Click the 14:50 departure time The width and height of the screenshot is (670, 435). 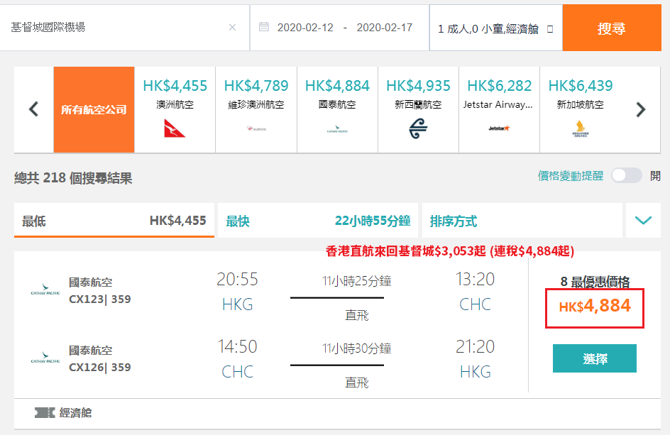coord(237,346)
